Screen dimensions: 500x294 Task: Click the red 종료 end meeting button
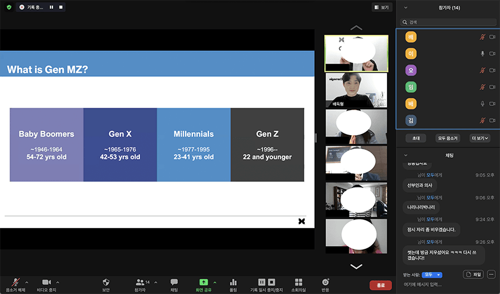(380, 285)
